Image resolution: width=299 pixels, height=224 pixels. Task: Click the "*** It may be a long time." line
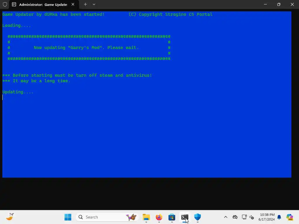coord(36,81)
